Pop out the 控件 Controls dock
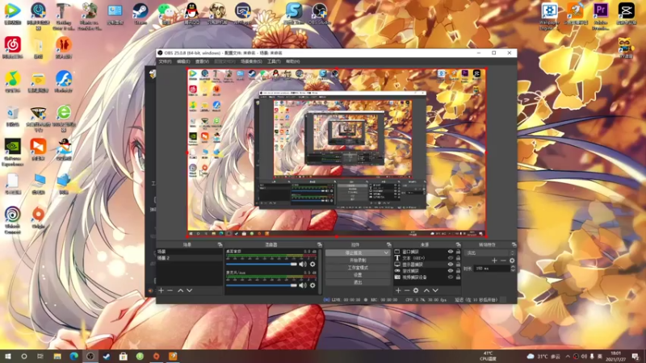 (x=388, y=245)
